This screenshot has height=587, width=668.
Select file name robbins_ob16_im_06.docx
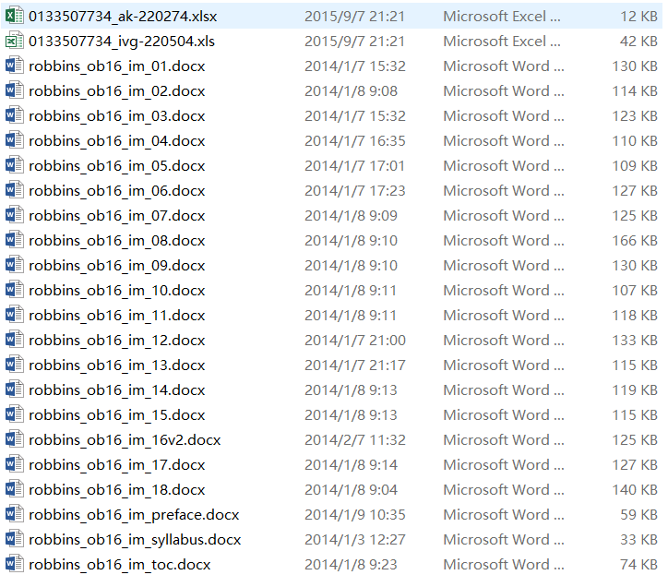117,190
